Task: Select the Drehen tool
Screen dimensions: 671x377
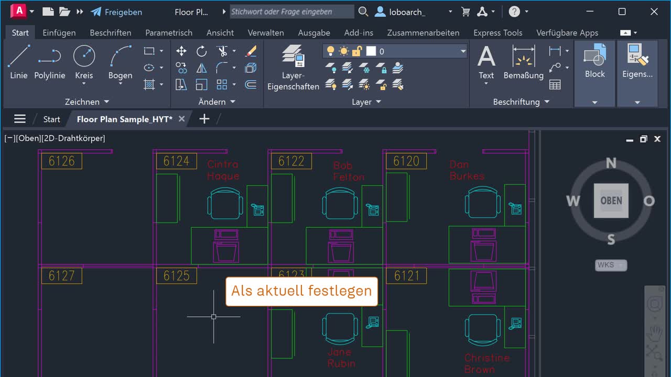Action: tap(202, 51)
